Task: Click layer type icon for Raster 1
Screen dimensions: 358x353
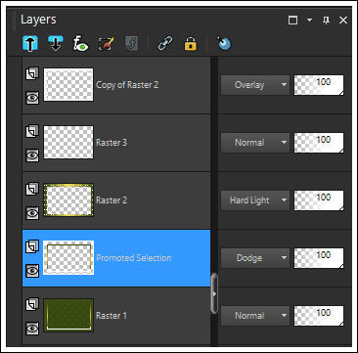Action: [32, 304]
